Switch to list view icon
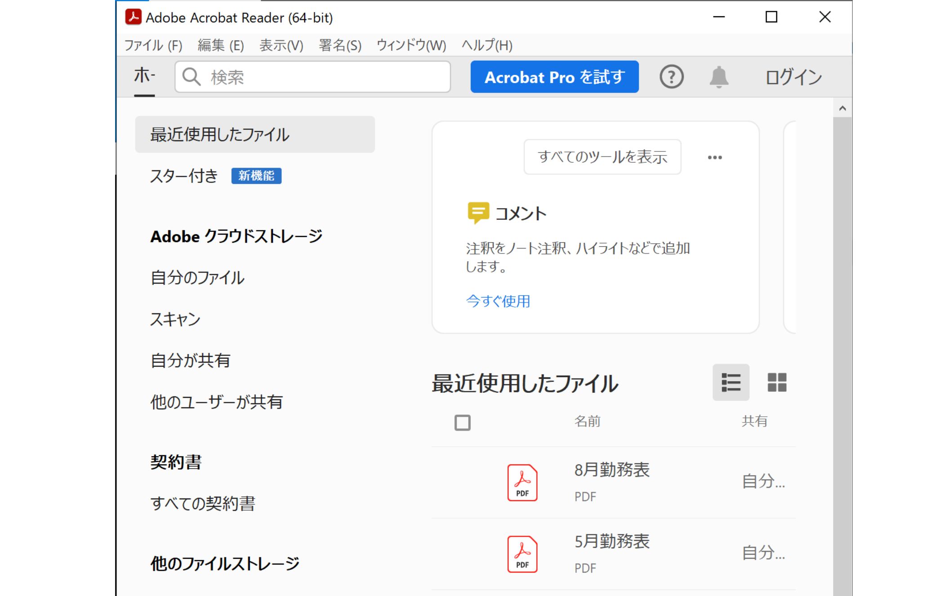Screen dimensions: 944x596 pyautogui.click(x=731, y=383)
